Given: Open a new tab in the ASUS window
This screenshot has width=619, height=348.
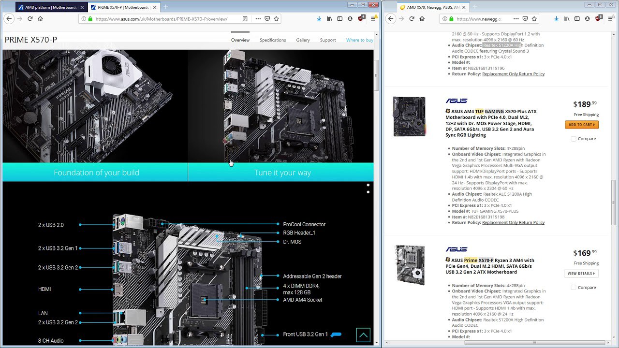Looking at the screenshot, I should coord(165,7).
